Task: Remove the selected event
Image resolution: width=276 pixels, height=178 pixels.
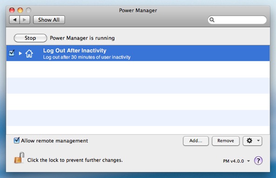Action: 225,141
